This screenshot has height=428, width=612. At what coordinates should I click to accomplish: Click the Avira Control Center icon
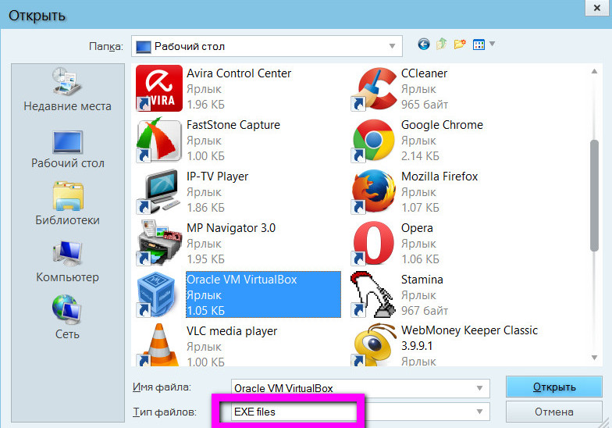(x=159, y=88)
